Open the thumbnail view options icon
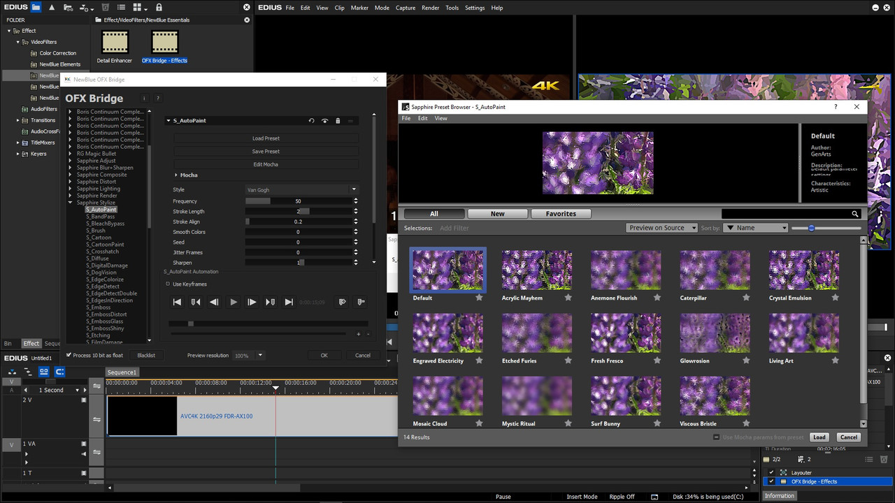The image size is (895, 503). [139, 7]
